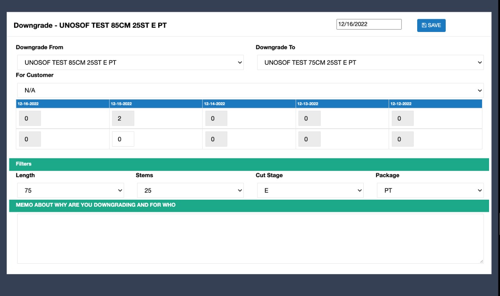Click the top quantity field under 12-15-2022
This screenshot has width=500, height=296.
tap(123, 118)
